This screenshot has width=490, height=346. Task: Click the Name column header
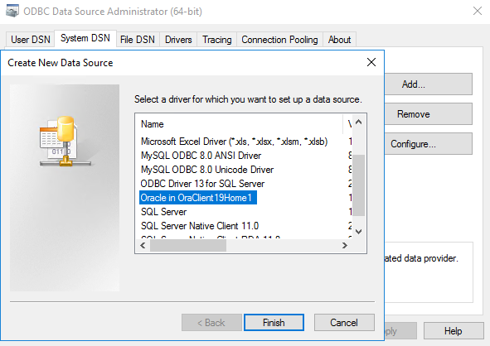239,124
